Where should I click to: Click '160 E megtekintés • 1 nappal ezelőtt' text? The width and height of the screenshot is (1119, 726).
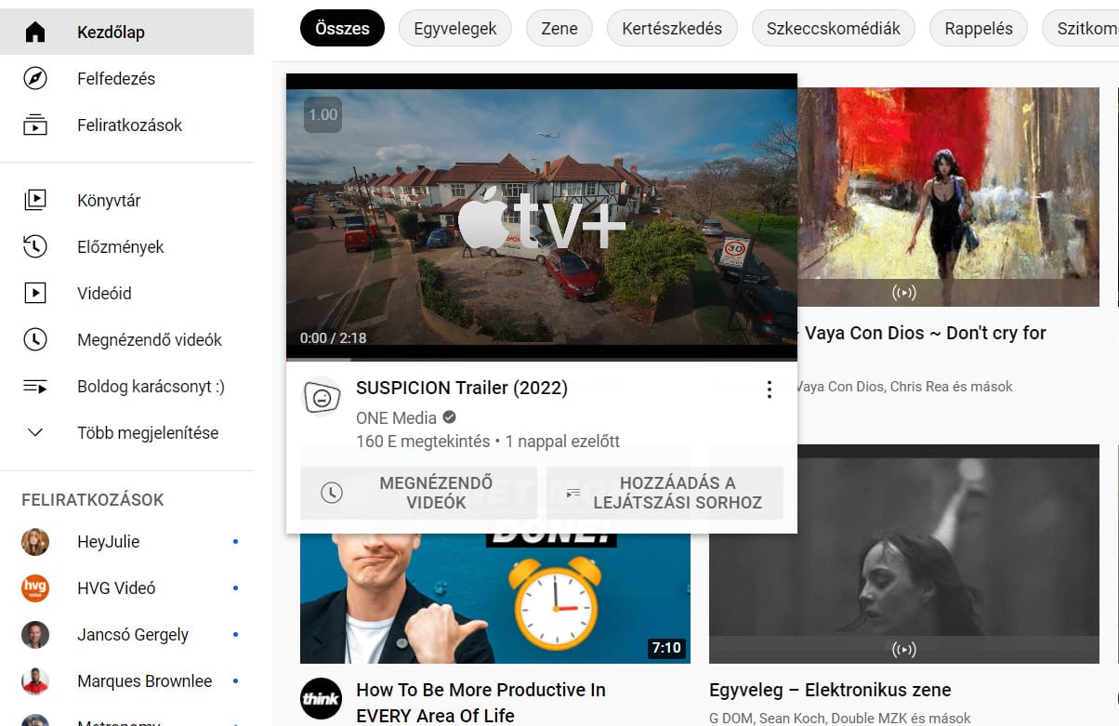488,442
